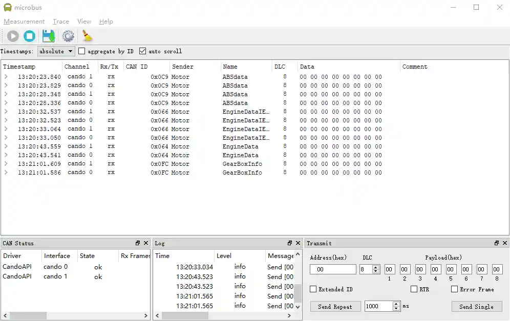This screenshot has width=510, height=321.
Task: Expand the last GearBoxInfo trace row
Action: [x=6, y=173]
